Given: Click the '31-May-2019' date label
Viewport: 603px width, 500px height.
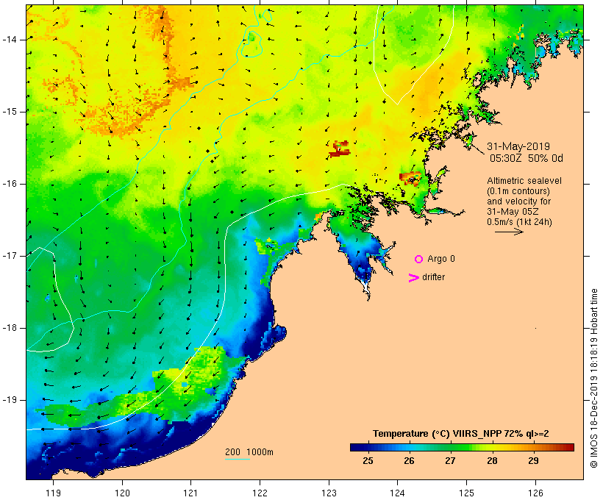Looking at the screenshot, I should tap(518, 146).
